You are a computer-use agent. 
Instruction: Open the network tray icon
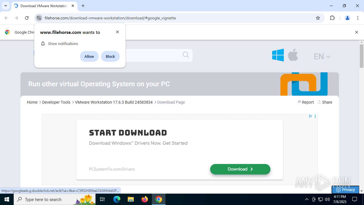click(320, 199)
